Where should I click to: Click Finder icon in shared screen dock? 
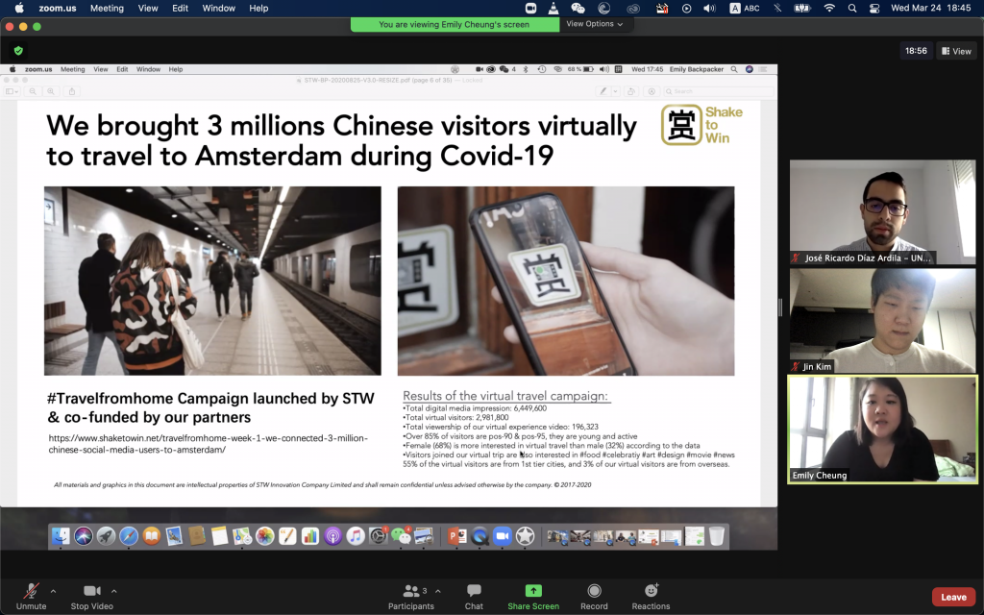(x=61, y=536)
